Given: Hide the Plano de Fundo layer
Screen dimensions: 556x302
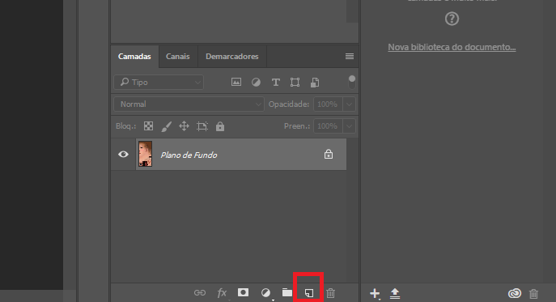Looking at the screenshot, I should (x=123, y=155).
